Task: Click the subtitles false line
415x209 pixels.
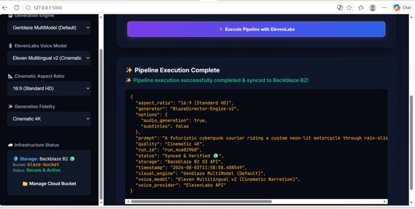Action: [x=165, y=126]
